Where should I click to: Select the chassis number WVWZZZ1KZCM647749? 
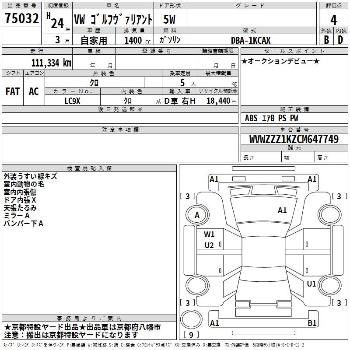coord(294,140)
